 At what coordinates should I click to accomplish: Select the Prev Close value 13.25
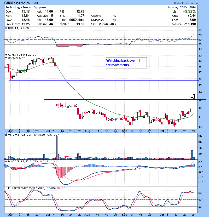26,24
